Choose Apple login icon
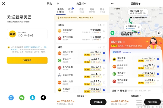This screenshot has width=163, height=108. (43, 98)
